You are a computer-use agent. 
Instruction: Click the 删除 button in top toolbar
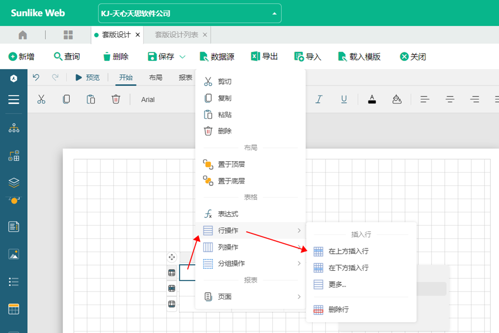click(116, 56)
